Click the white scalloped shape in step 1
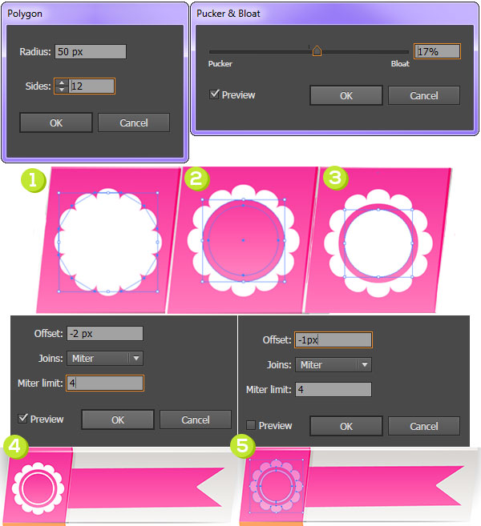Screen dimensions: 481x526 [108, 242]
